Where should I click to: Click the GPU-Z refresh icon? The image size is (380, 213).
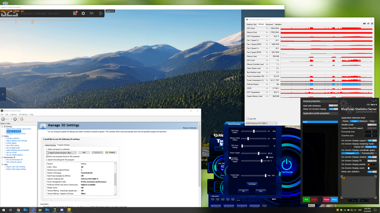368,23
